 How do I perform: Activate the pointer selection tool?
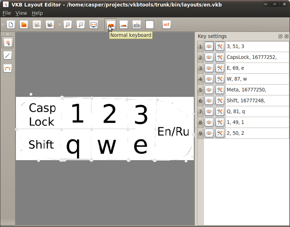8,42
